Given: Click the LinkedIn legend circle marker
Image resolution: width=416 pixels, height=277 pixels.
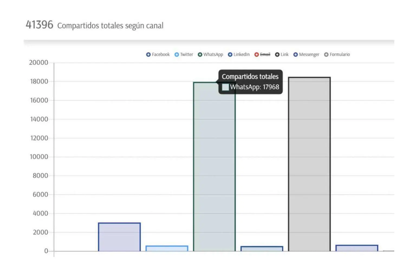Looking at the screenshot, I should point(230,55).
